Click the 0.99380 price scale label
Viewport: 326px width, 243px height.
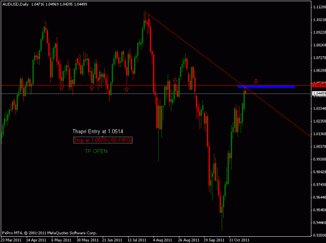[x=319, y=159]
